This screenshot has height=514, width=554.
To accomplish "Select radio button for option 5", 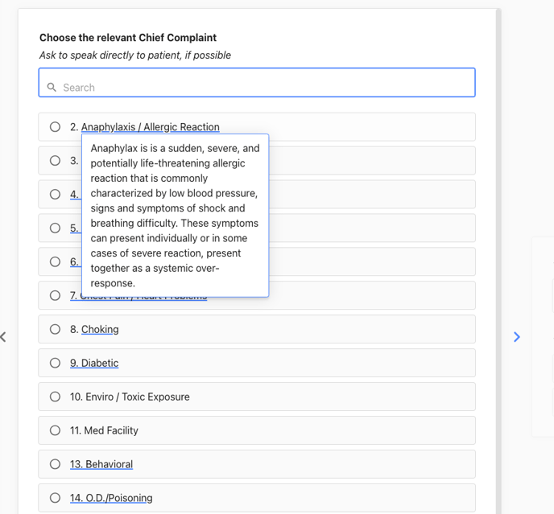I will (x=55, y=228).
